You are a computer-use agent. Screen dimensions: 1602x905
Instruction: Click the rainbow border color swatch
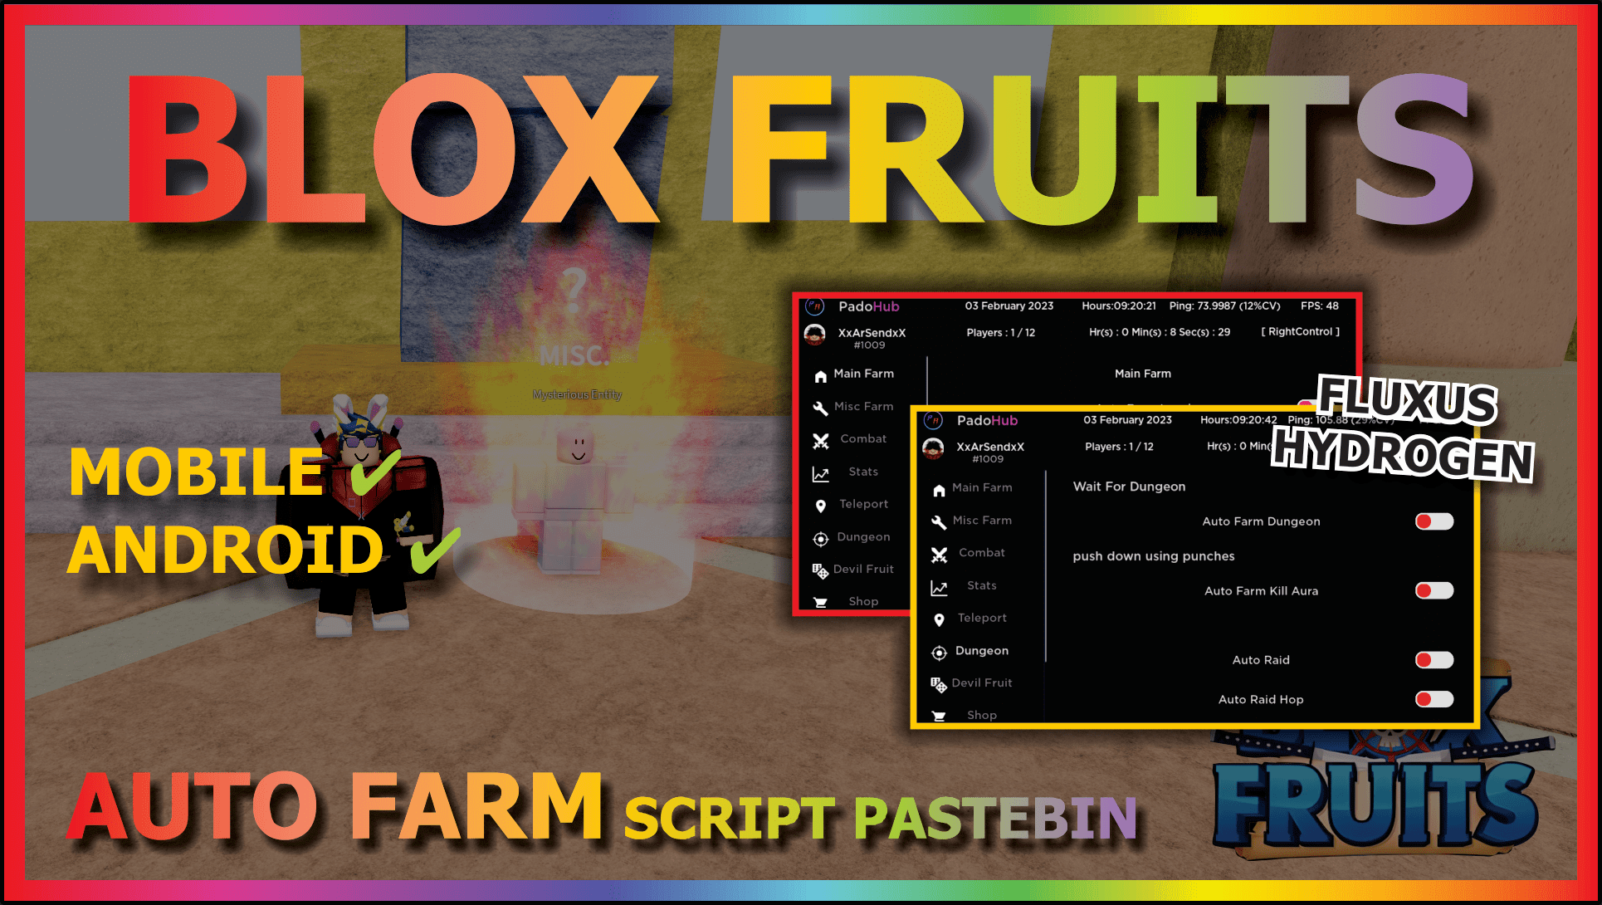click(x=801, y=11)
